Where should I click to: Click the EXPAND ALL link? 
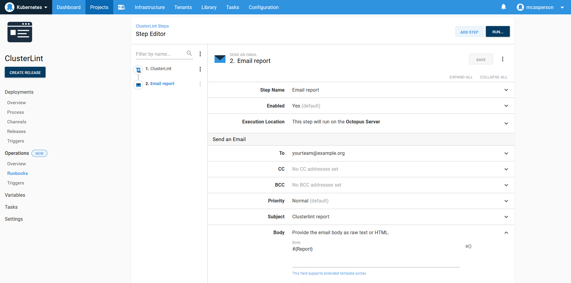pos(461,77)
